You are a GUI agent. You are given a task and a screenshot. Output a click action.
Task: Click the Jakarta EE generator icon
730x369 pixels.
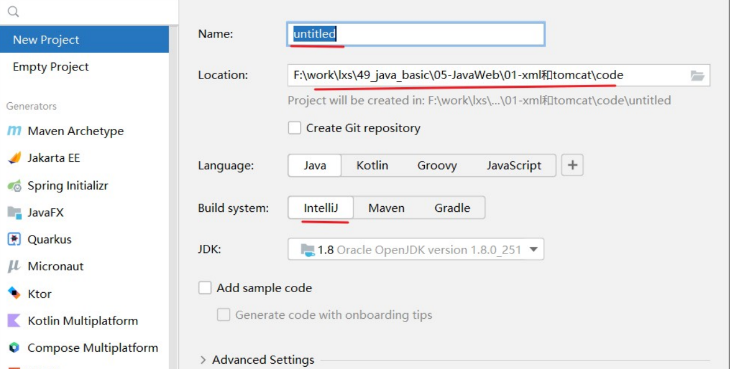[x=14, y=158]
